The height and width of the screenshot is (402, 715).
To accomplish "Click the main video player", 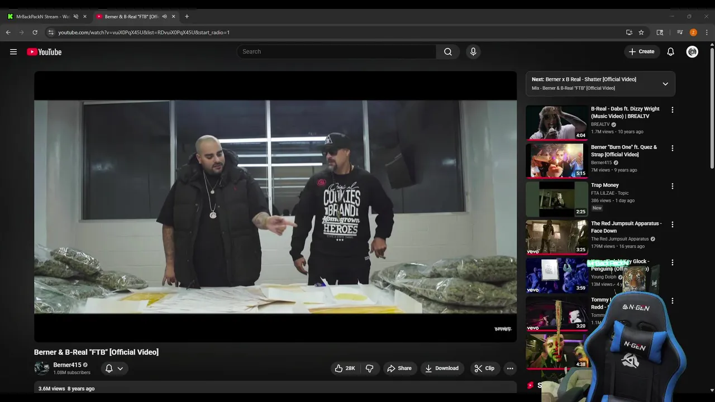I will (275, 207).
